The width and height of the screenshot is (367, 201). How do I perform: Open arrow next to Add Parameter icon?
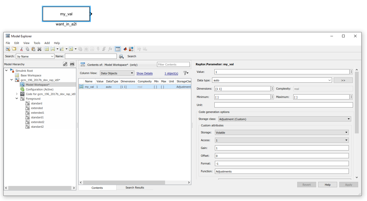(x=57, y=49)
